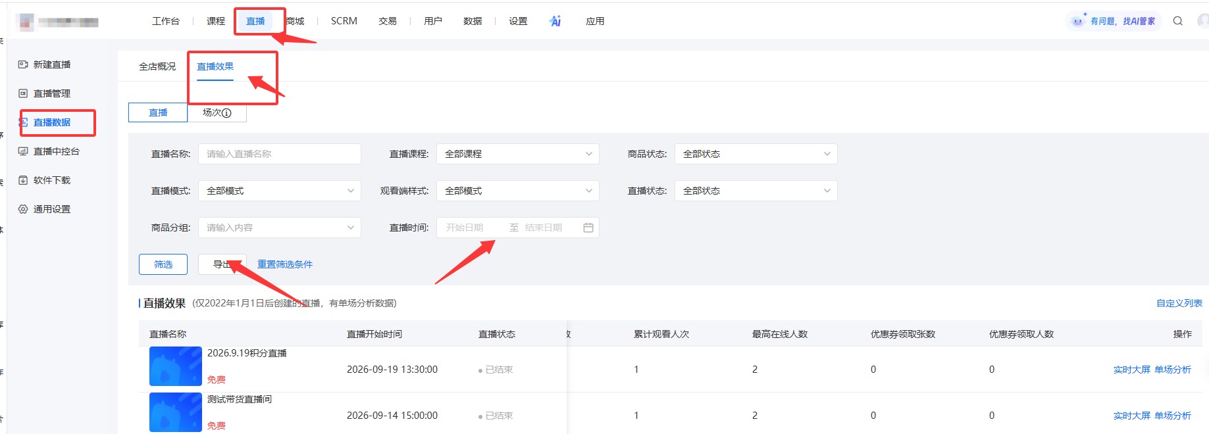Click the 直播中控台 monitor icon
1209x434 pixels.
(23, 151)
